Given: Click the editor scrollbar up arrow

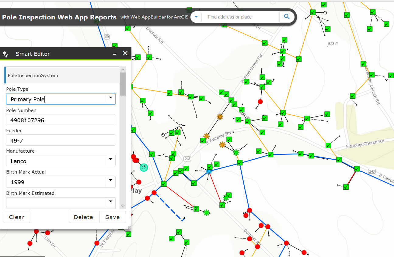Looking at the screenshot, I should click(123, 69).
